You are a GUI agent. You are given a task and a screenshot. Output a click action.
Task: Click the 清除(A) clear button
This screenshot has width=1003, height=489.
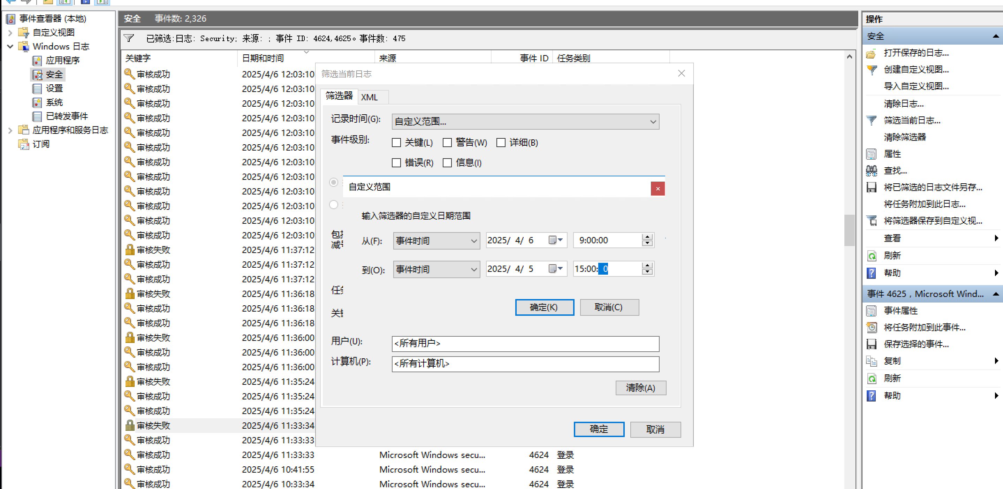pyautogui.click(x=640, y=388)
